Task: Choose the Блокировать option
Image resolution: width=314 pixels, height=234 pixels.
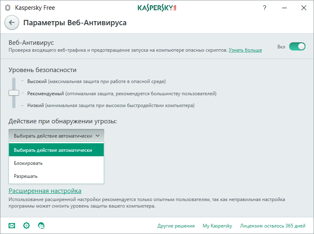Action: tap(56, 163)
